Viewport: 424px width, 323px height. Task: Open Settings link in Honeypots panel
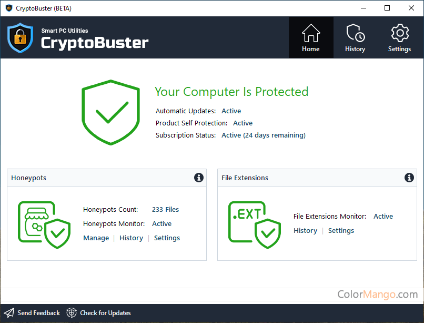[167, 238]
